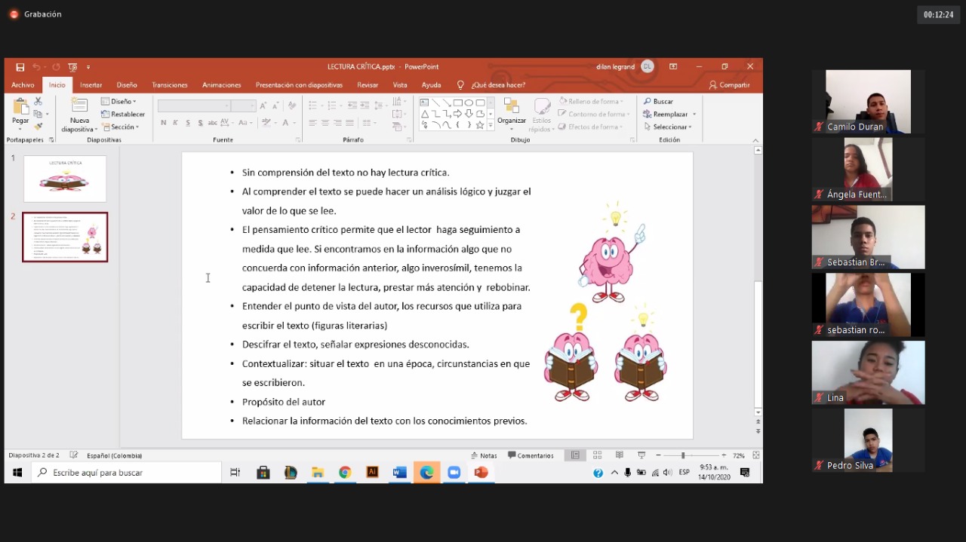Click the Nueva diapositiva icon
The height and width of the screenshot is (542, 966).
click(79, 106)
